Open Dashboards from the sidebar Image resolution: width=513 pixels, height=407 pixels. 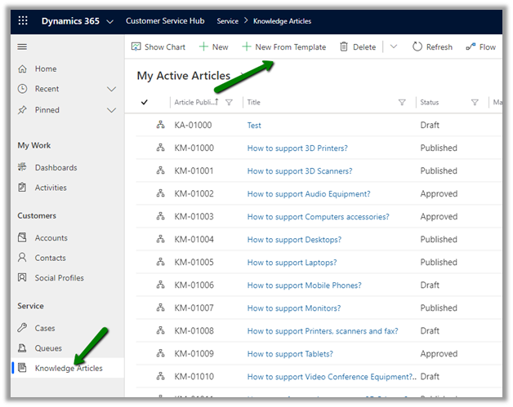[56, 167]
